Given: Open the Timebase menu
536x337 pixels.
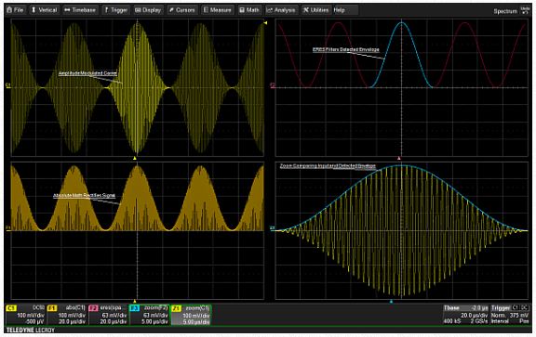Looking at the screenshot, I should [x=80, y=10].
